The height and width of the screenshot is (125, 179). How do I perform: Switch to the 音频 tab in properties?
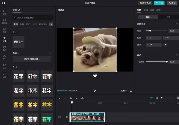coord(146,10)
